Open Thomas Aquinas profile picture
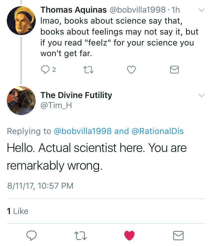The image size is (211, 246). [21, 20]
